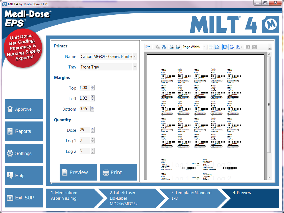284x213 pixels.
Task: Open multiple pages layout dropdown arrow
Action: click(242, 47)
